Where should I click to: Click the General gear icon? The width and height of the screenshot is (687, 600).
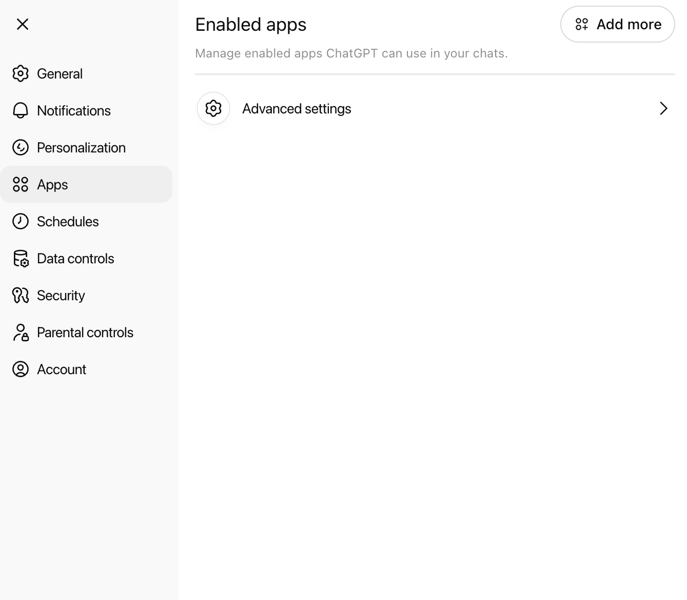point(21,74)
